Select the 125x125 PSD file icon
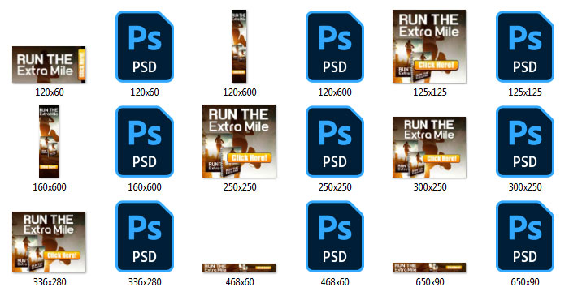Screen dimensions: 569x300 point(525,47)
